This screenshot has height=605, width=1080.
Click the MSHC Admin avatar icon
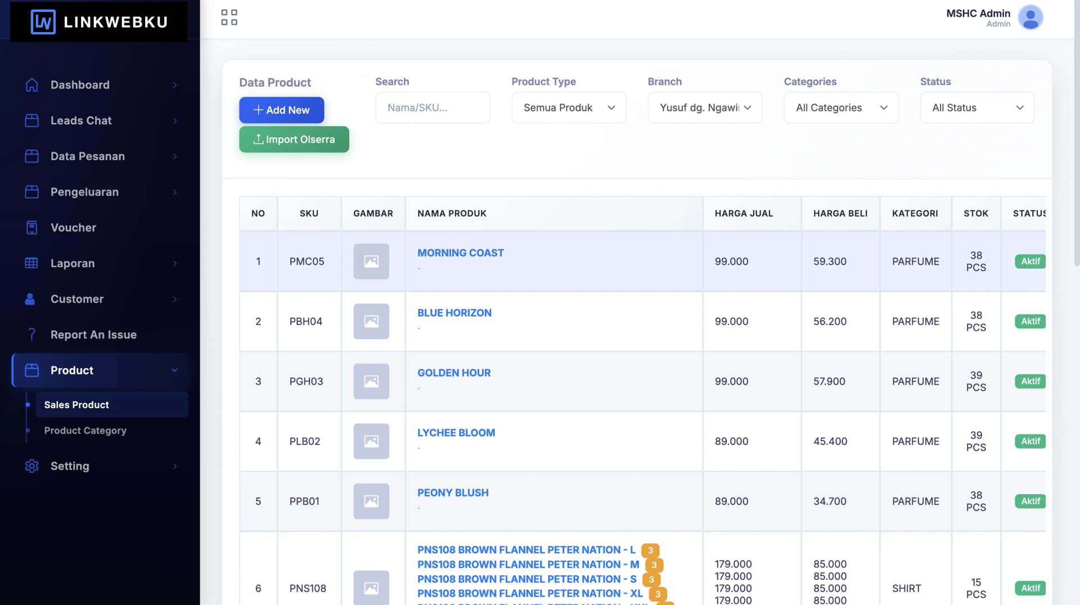point(1030,17)
